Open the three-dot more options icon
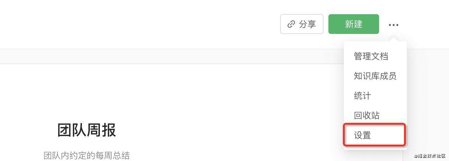This screenshot has width=449, height=161. pos(393,25)
